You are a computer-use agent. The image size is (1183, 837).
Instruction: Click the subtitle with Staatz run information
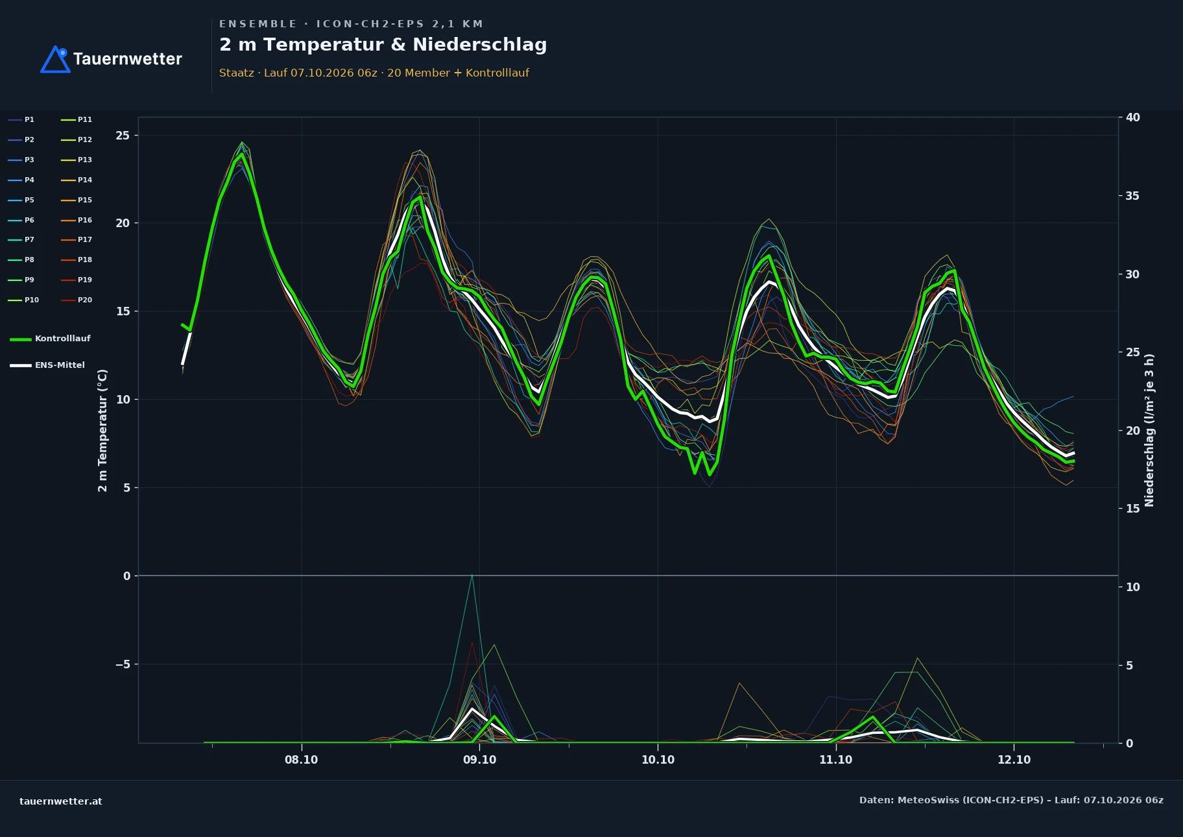(x=374, y=73)
